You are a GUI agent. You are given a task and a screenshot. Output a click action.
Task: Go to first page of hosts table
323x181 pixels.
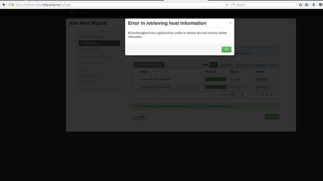[263, 95]
